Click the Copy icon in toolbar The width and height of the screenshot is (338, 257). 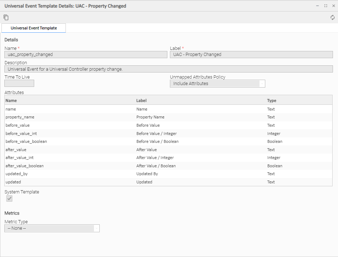[x=6, y=18]
